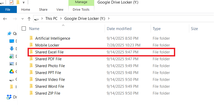Sort by Date modified column header
The image size is (214, 105).
click(119, 29)
